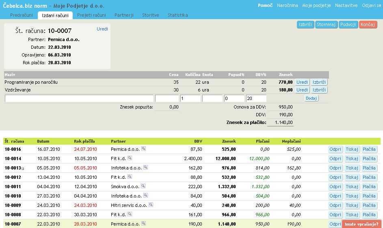Click magnifier icon in invoice 10-0008 row

coord(130,214)
